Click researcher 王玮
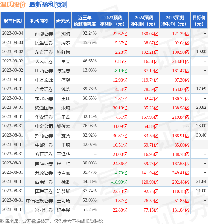Viewport: 208px width, 224px height. [x=66, y=99]
